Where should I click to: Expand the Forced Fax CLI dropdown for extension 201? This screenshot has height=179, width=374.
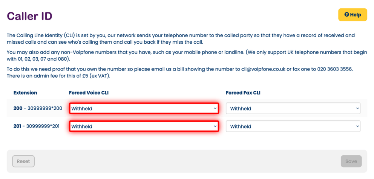click(x=293, y=127)
